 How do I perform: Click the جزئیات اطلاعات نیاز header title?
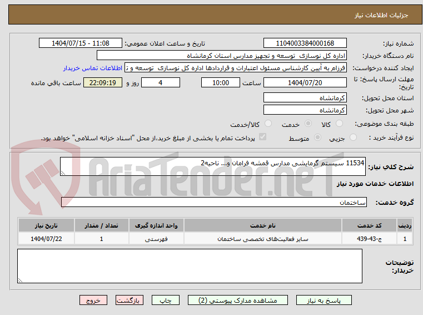381,15
